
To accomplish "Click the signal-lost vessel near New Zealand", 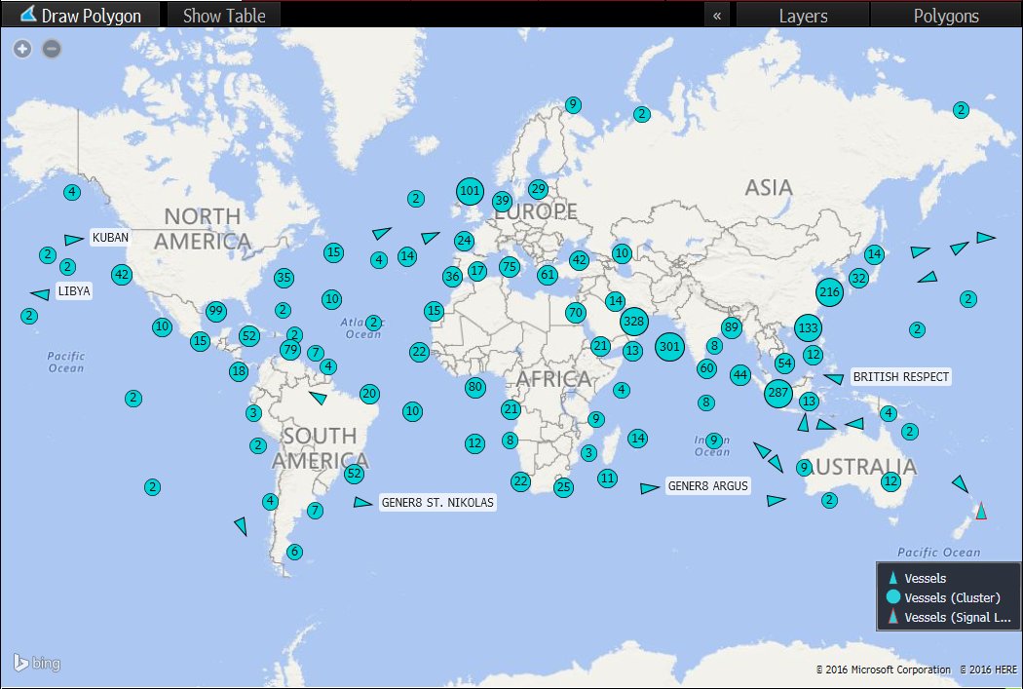I will point(980,511).
